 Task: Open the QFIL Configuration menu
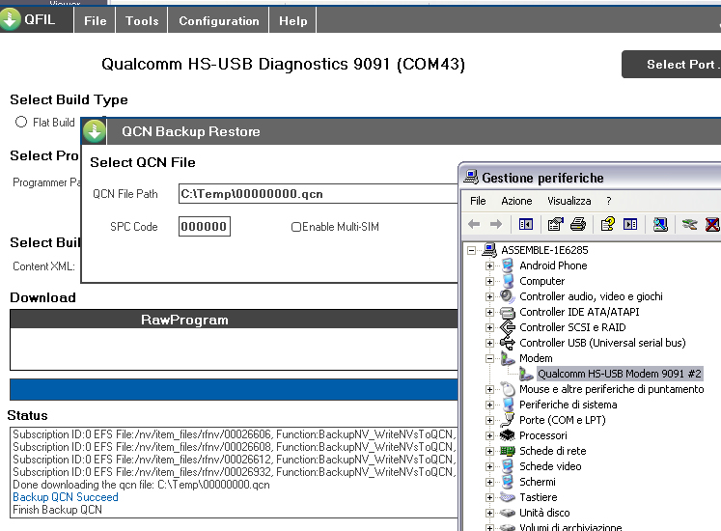click(x=219, y=20)
